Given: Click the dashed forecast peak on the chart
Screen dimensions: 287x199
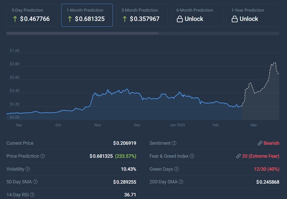Looking at the screenshot, I should [x=274, y=63].
